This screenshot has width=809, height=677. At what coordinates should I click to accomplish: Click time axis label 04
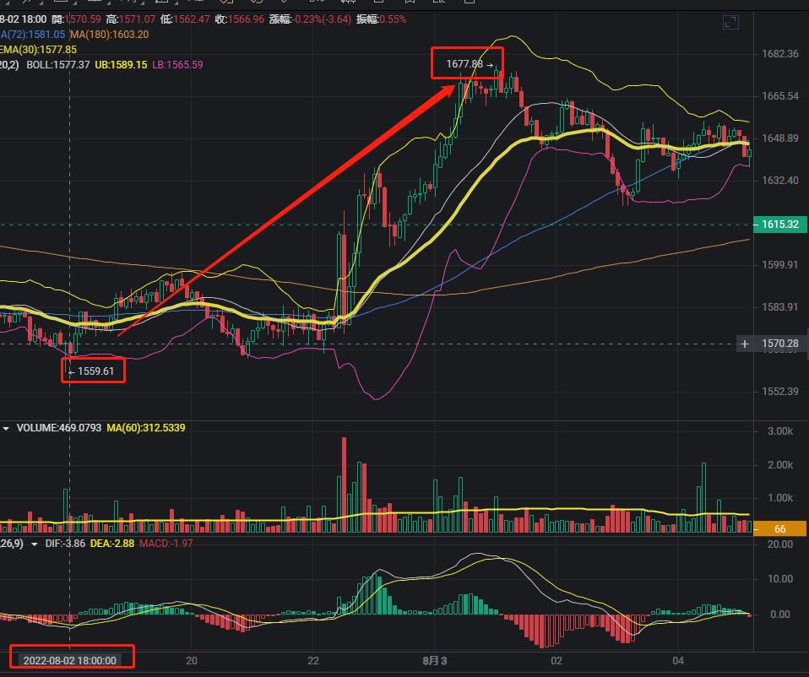point(678,660)
